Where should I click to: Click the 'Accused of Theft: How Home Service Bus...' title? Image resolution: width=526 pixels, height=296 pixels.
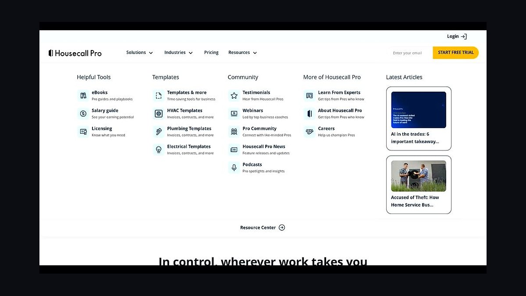(415, 201)
